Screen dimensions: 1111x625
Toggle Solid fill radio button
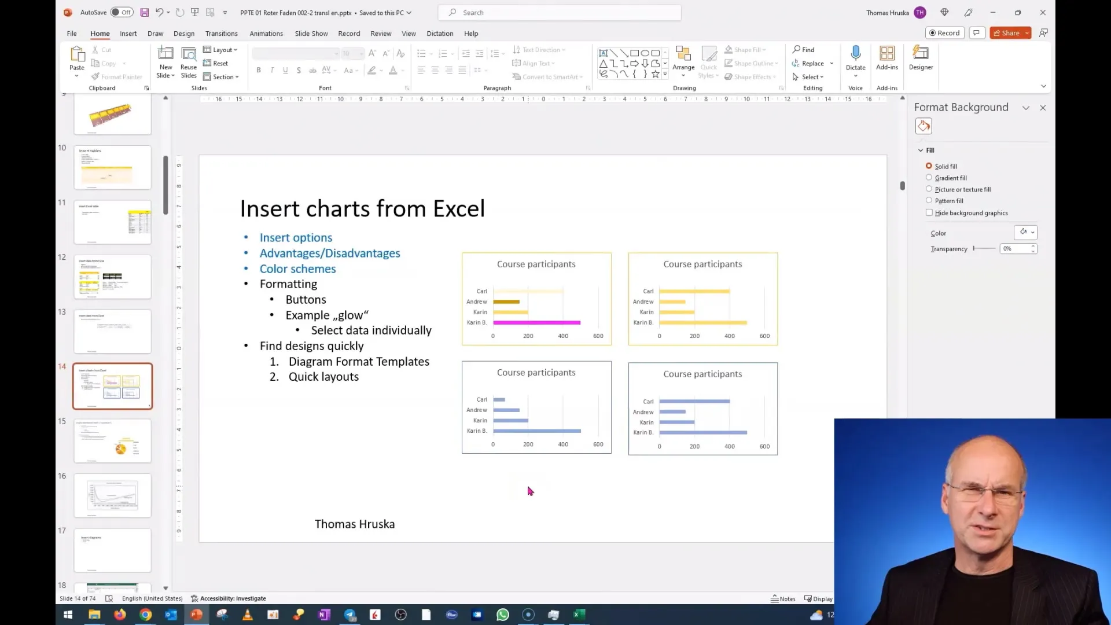tap(929, 166)
